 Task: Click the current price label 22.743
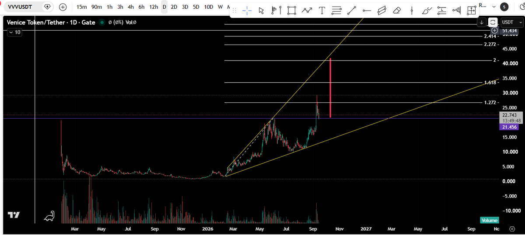pos(511,116)
